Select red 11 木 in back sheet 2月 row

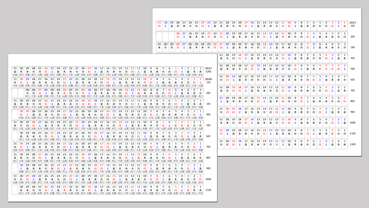pos(283,35)
